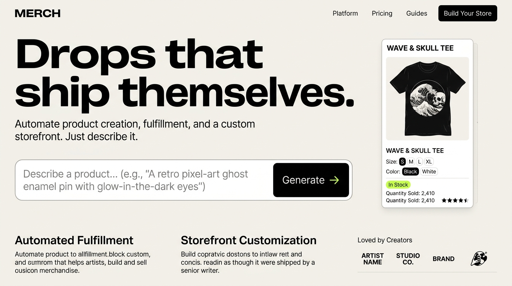Click the skull face creator logo

(x=479, y=258)
